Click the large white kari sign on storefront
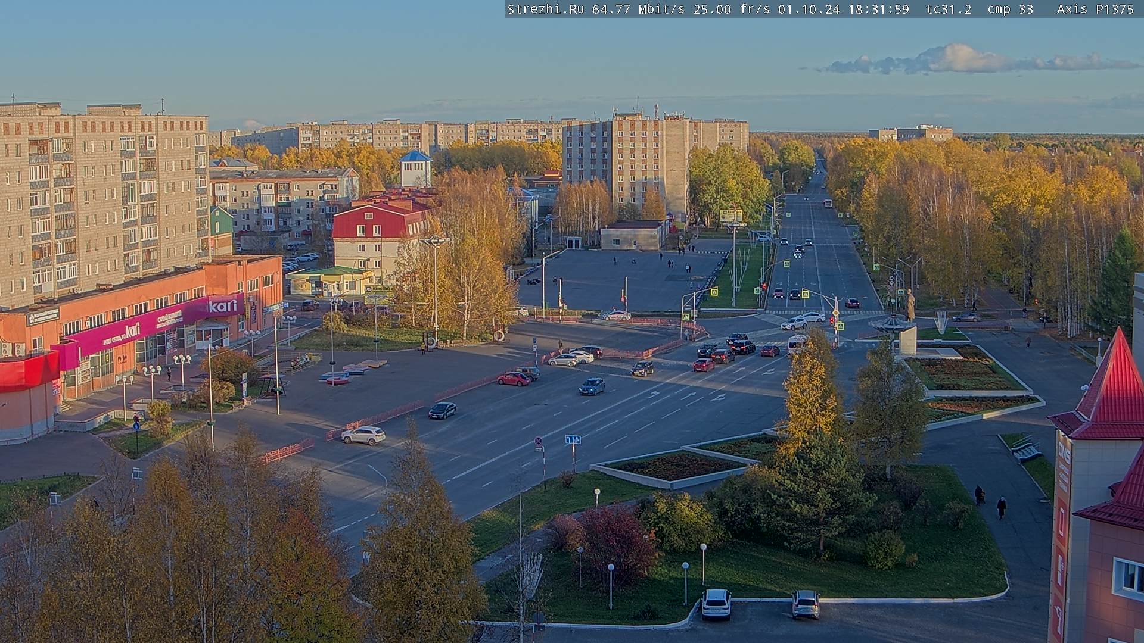Image resolution: width=1144 pixels, height=643 pixels. [223, 306]
